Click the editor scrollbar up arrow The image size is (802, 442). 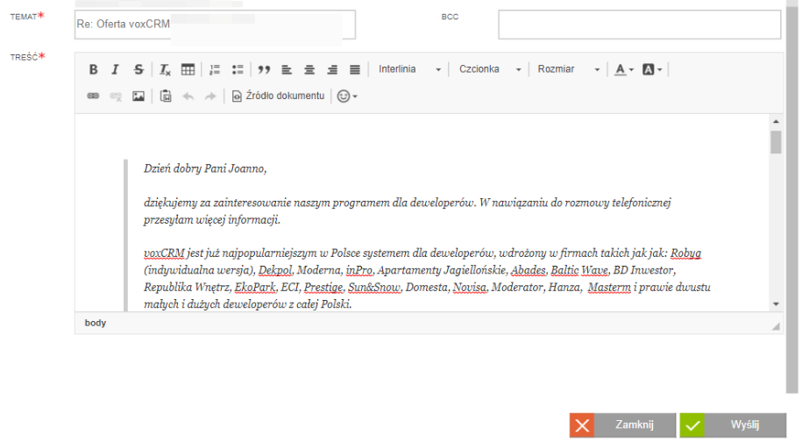click(776, 122)
